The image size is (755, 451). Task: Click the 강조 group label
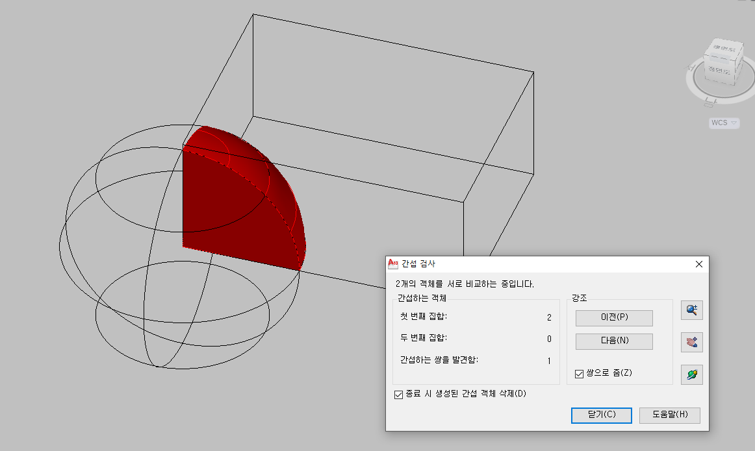click(x=580, y=298)
